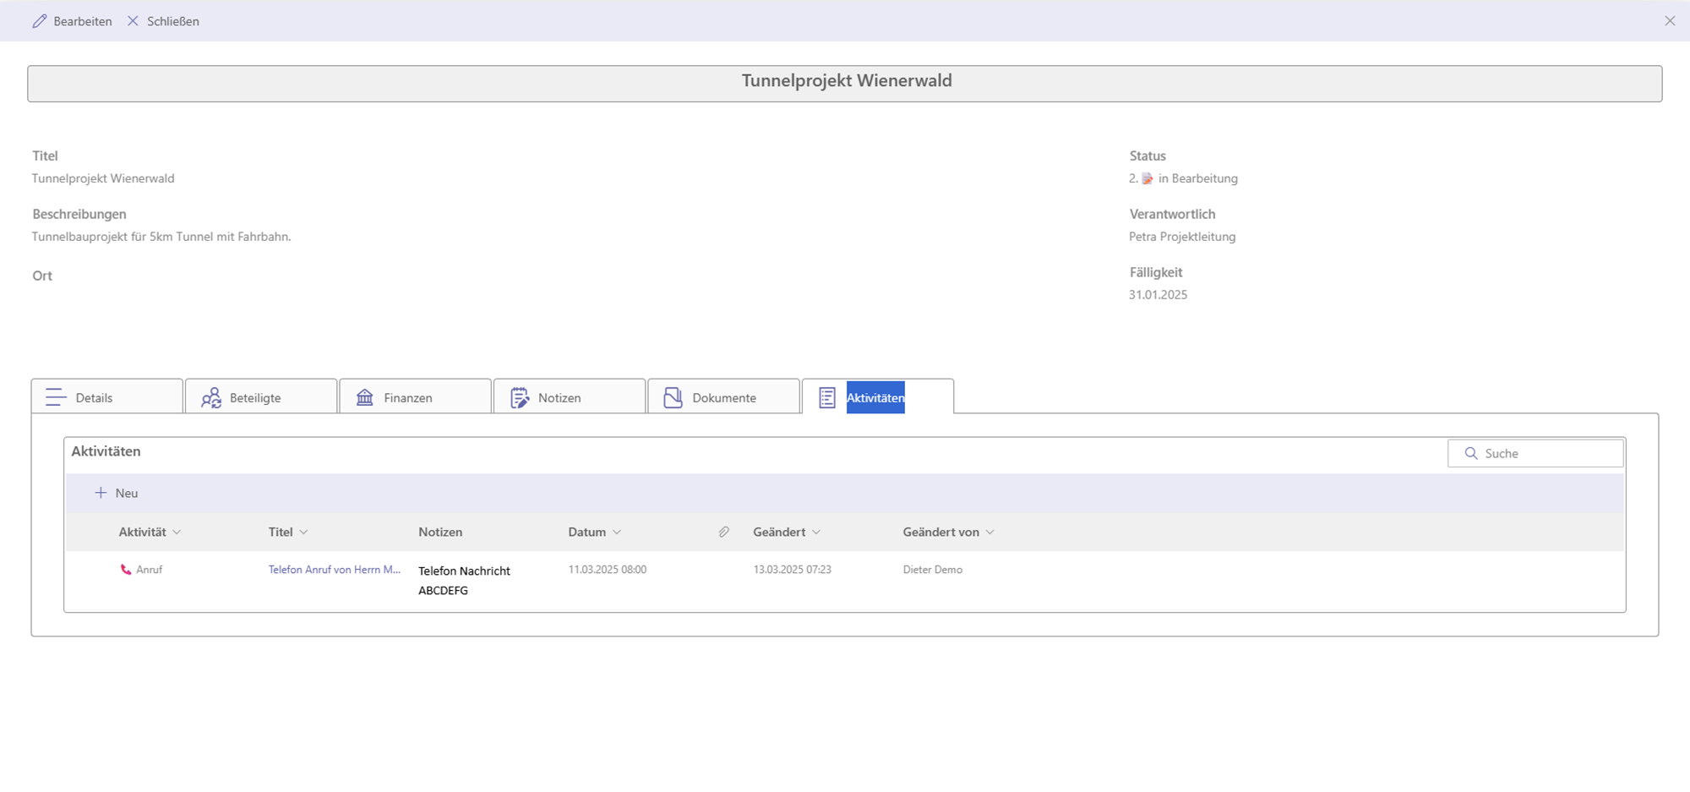Switch to the Finanzen tab
Image resolution: width=1690 pixels, height=792 pixels.
click(408, 397)
